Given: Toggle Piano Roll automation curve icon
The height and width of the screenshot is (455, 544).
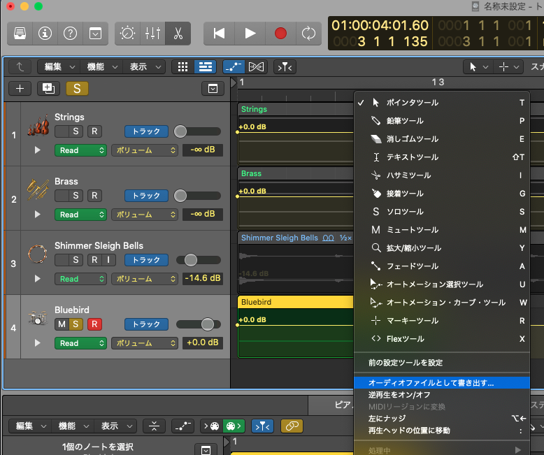Looking at the screenshot, I should coord(182,426).
